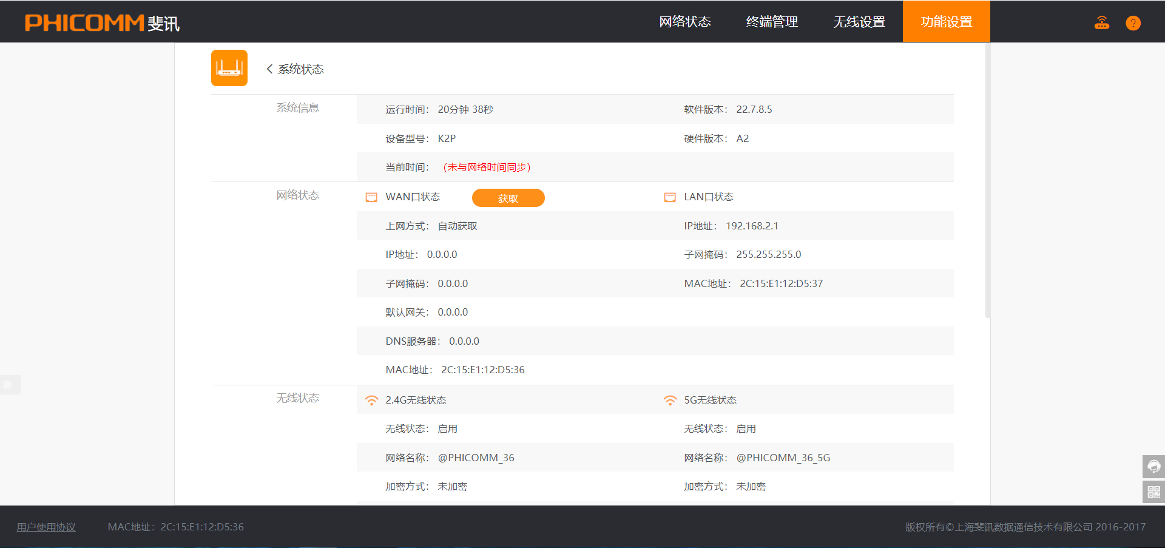The height and width of the screenshot is (548, 1165).
Task: Click the 网络状态 section label in sidebar
Action: pos(298,195)
